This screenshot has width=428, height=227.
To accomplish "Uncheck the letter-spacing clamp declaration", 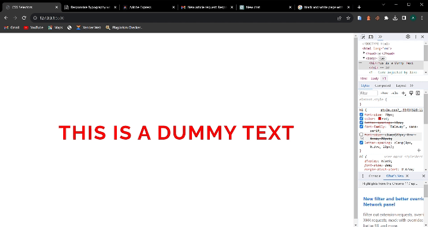I will 361,143.
